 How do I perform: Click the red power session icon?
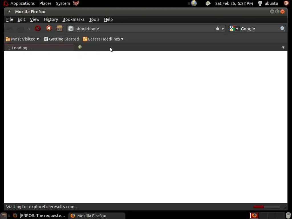286,3
